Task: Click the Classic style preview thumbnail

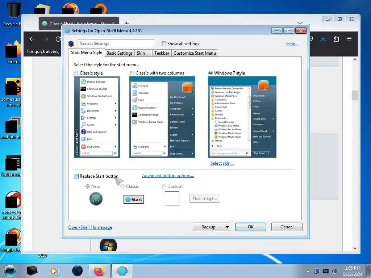Action: click(97, 117)
